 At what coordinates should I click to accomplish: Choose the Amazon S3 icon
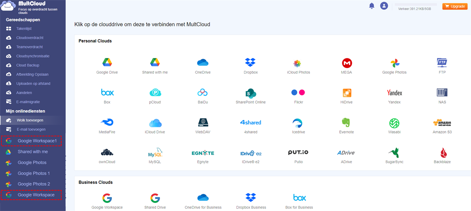pos(442,123)
